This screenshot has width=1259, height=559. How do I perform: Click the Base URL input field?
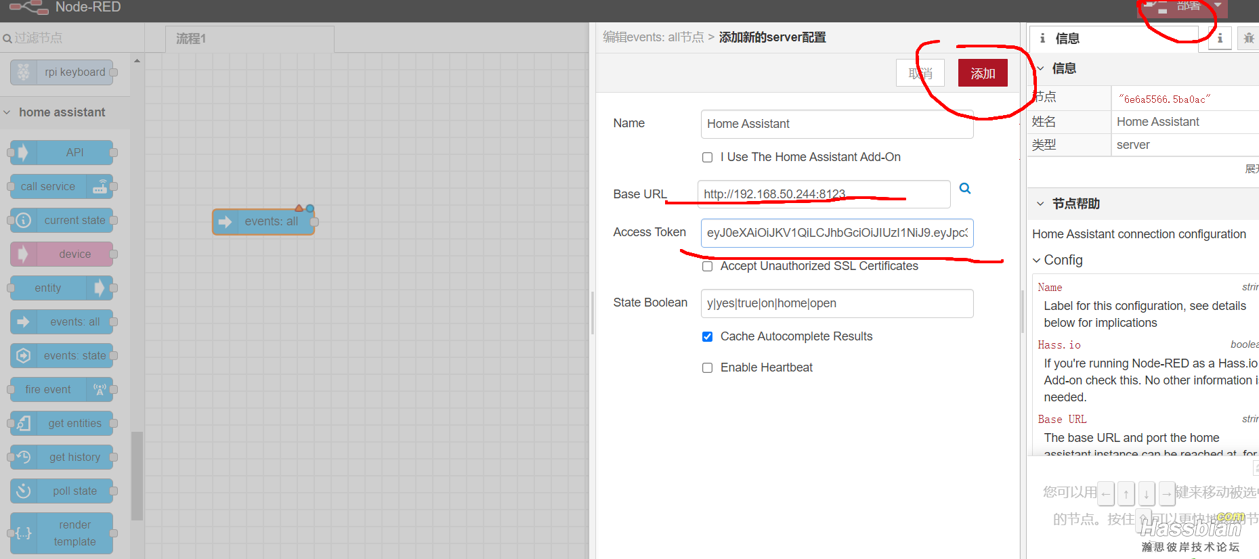[824, 194]
